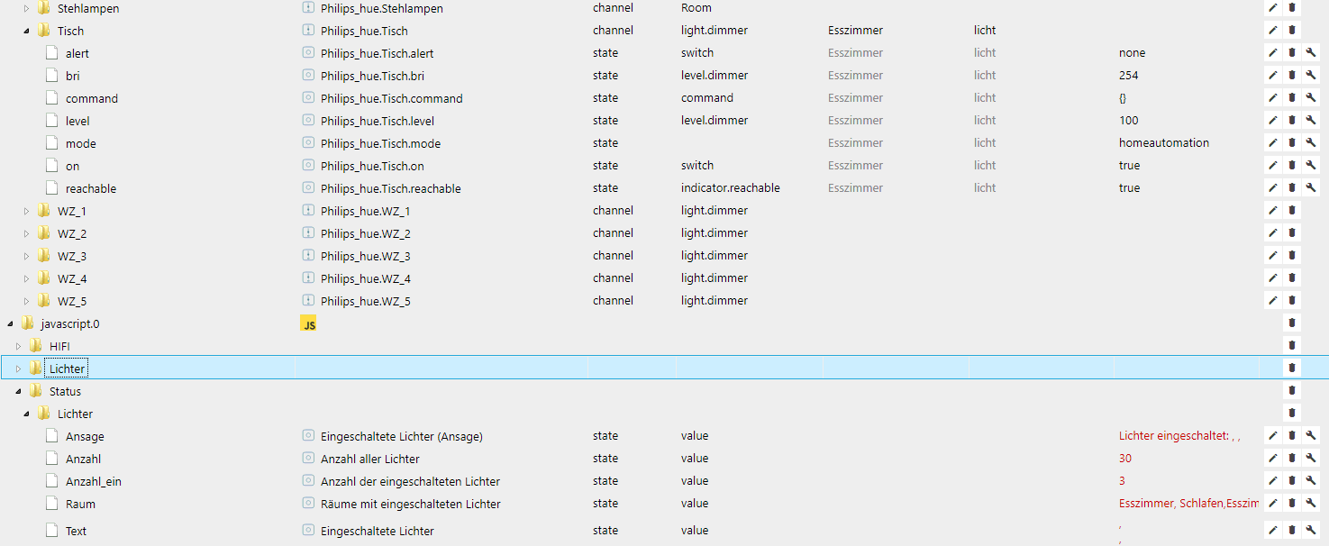Open wrench settings for the Ansage state

1310,435
